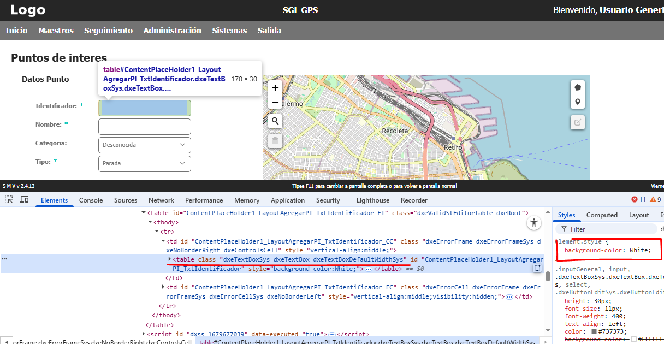Click the DevTools accessibility figure icon
Screen dimensions: 664x344
coord(534,223)
